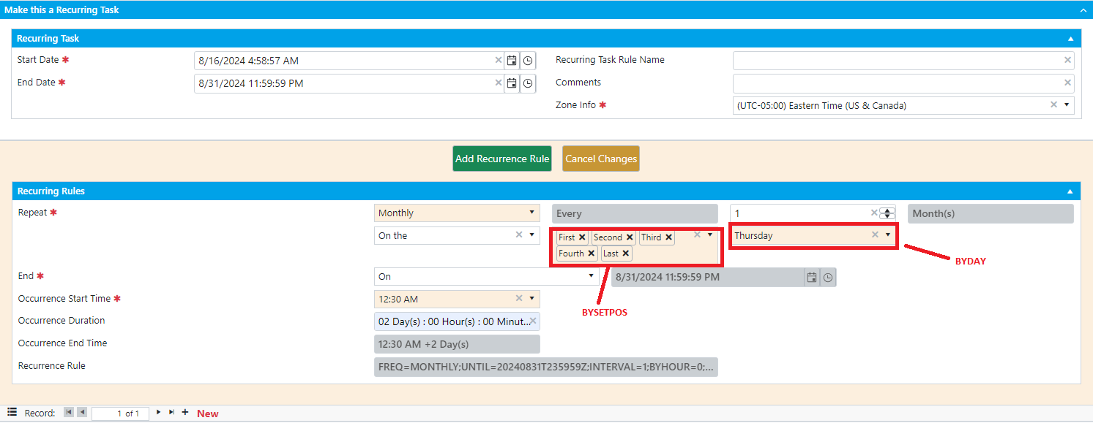Click the Recurring Task Rule Name field
1093x423 pixels.
[897, 60]
